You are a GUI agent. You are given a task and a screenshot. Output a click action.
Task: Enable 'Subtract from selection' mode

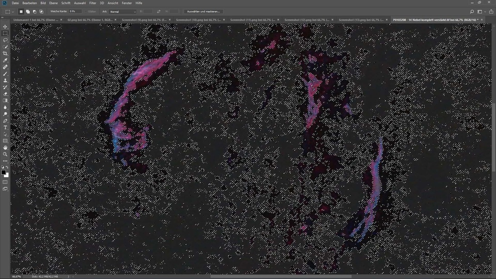pyautogui.click(x=35, y=11)
